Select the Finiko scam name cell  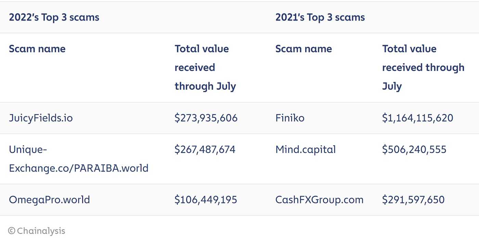[x=290, y=118]
